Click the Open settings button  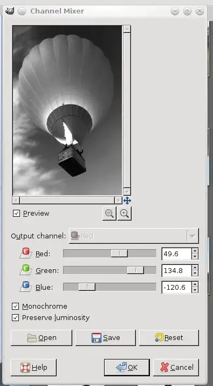coord(42,338)
